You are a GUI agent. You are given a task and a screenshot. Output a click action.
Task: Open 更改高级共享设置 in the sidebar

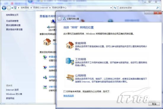point(14,29)
